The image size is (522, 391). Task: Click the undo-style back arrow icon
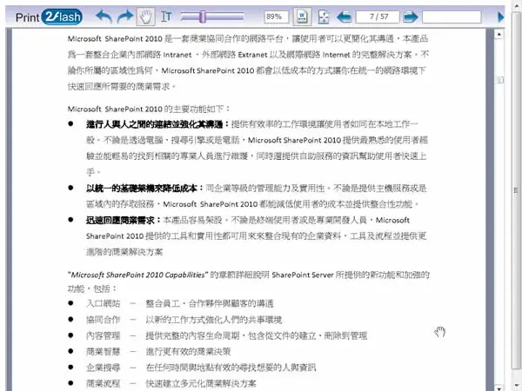(104, 17)
